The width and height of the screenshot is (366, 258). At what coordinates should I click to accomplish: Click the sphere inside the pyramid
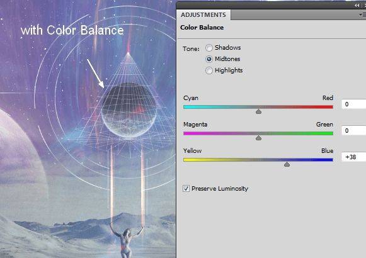pos(129,110)
